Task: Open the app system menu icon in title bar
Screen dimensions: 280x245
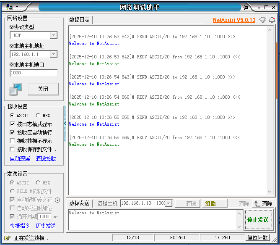Action: 9,7
